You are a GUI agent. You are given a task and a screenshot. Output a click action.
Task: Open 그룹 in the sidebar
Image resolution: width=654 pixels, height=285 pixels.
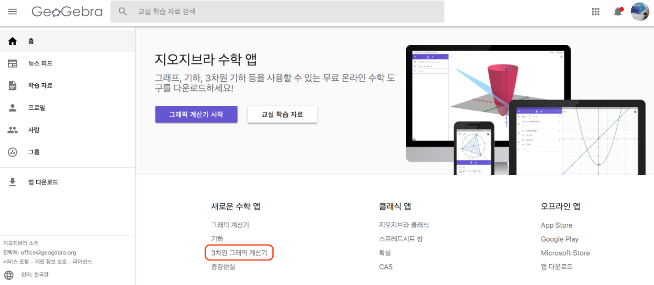click(68, 152)
